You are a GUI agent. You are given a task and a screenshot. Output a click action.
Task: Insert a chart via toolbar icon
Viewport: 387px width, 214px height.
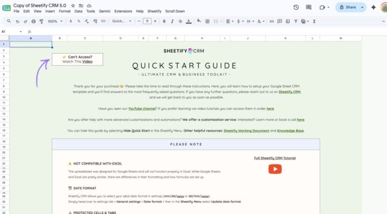[x=288, y=21]
